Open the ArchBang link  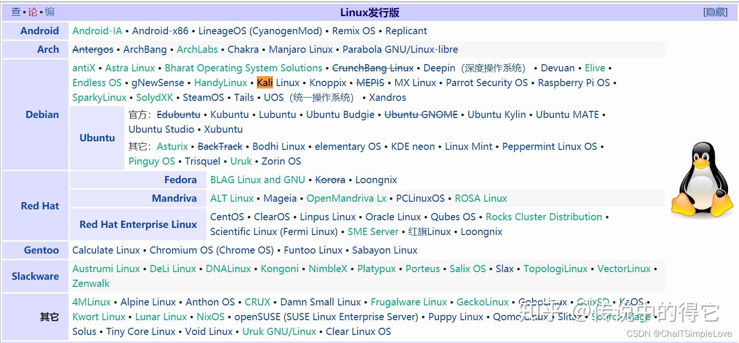tap(145, 49)
